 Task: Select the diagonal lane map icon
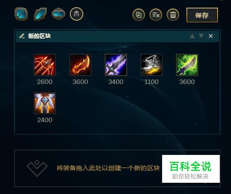(40, 14)
